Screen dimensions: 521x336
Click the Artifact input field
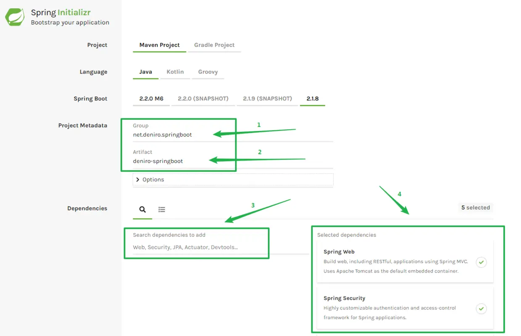point(233,161)
